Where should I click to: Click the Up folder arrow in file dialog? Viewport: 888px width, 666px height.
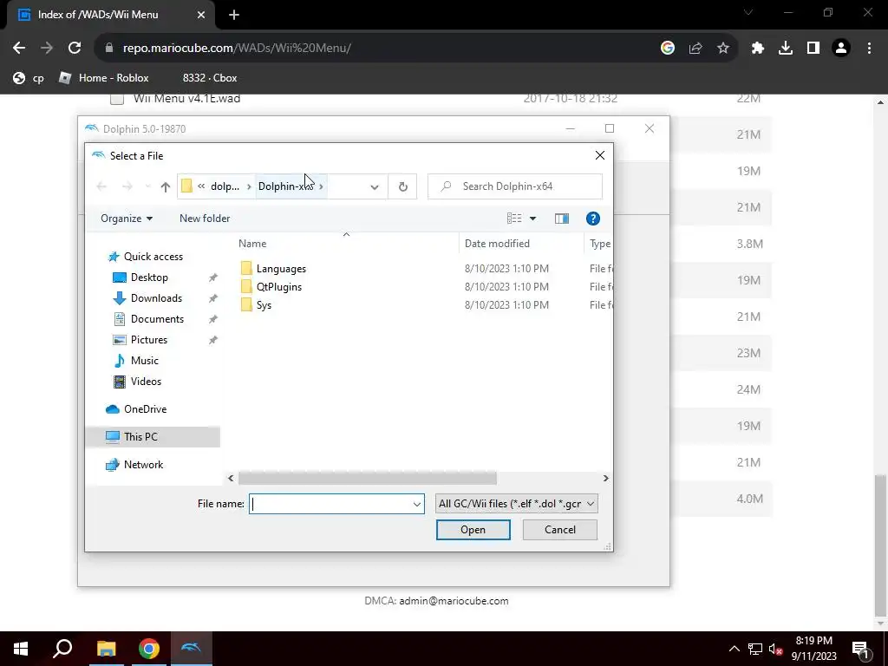(x=166, y=187)
